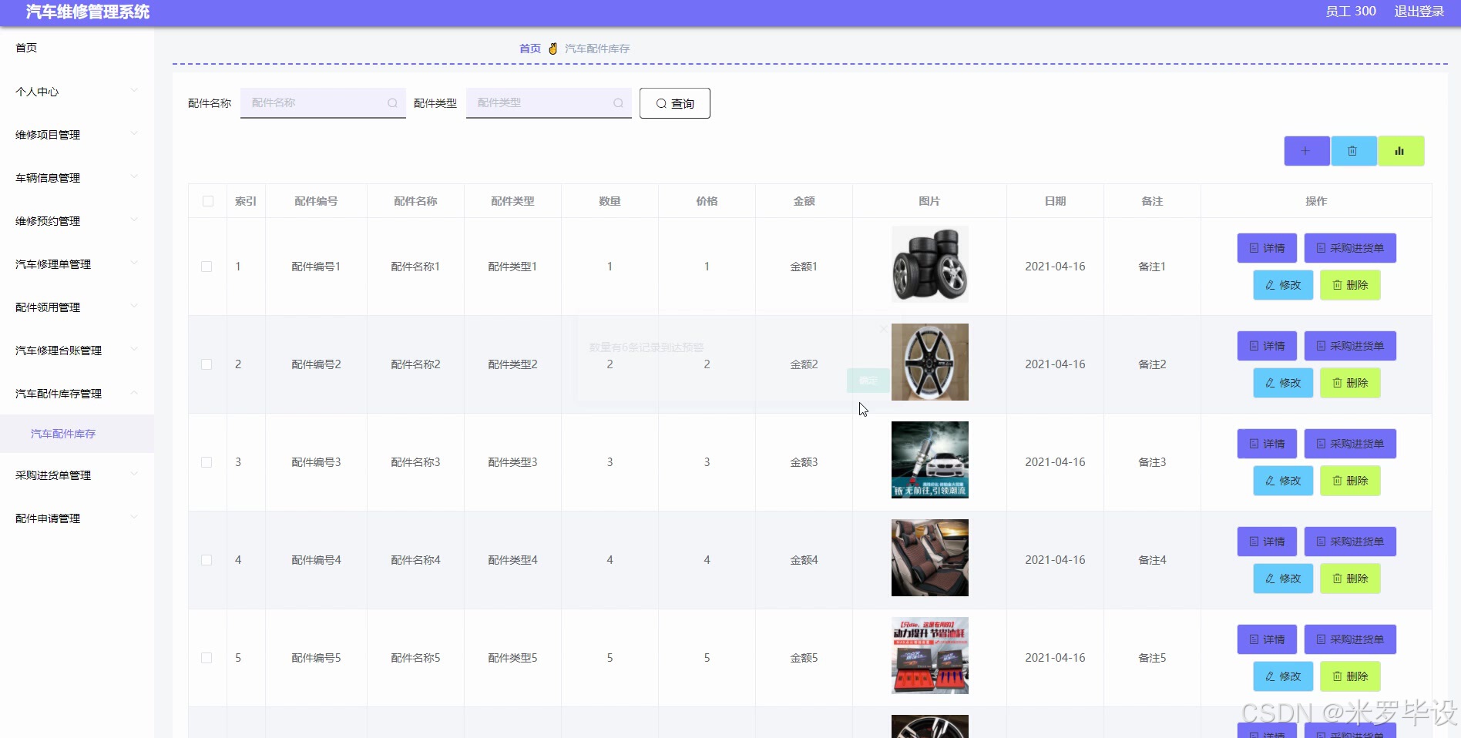The image size is (1461, 738).
Task: Expand the 维修预约管理 sidebar menu
Action: click(77, 221)
